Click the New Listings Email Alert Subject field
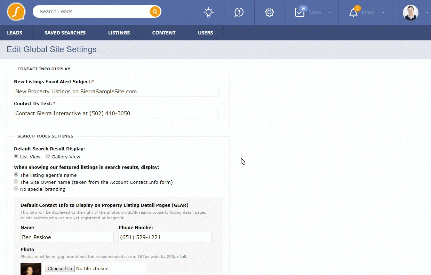This screenshot has height=275, width=431. click(x=116, y=91)
